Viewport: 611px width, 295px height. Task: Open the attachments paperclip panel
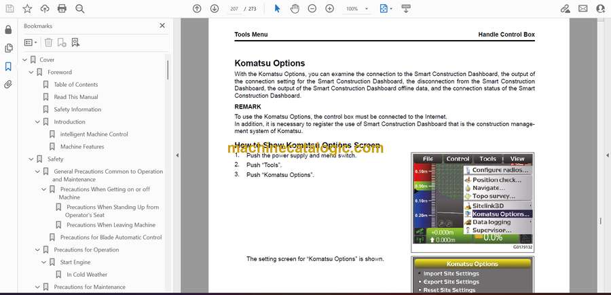8,85
